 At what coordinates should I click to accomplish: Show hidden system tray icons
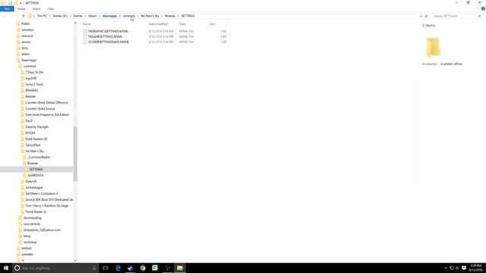[446, 268]
